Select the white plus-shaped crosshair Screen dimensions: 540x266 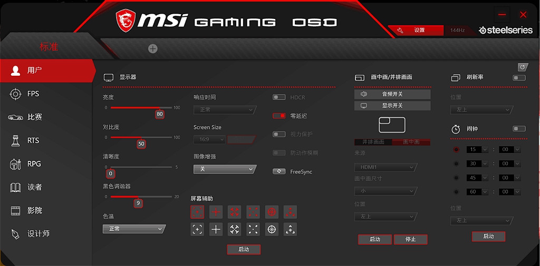(x=216, y=229)
